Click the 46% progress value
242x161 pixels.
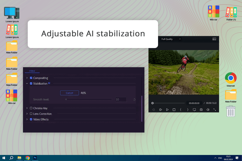click(83, 93)
